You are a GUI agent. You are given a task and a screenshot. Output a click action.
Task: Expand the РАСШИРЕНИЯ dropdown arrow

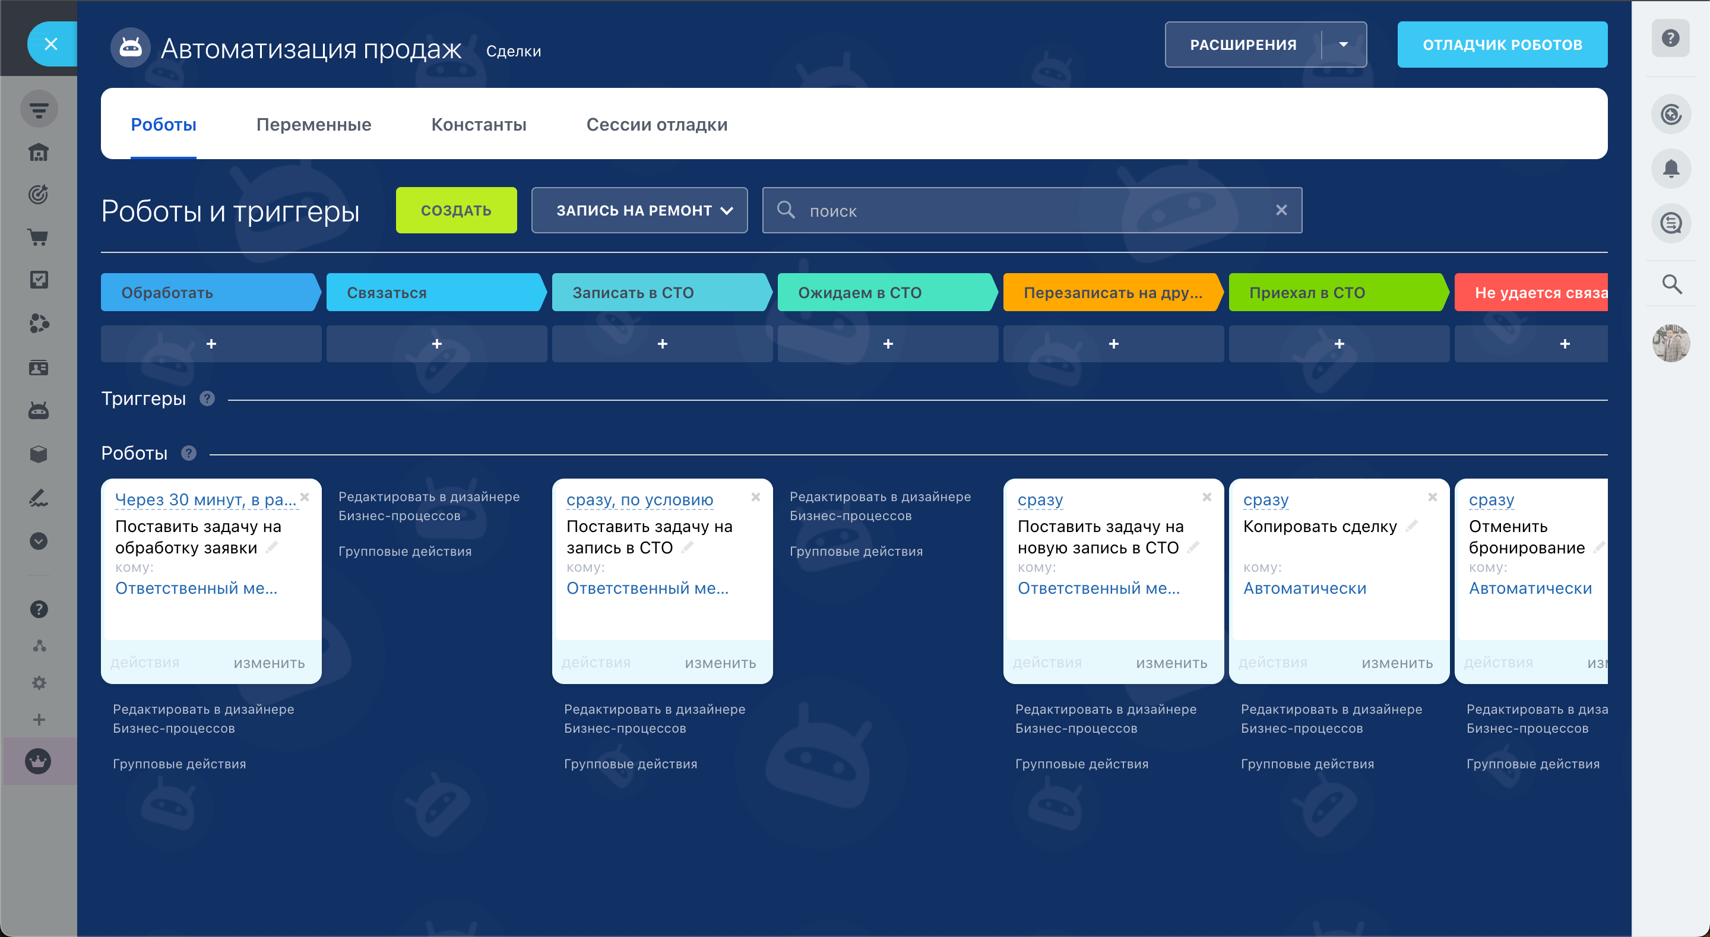[1343, 45]
